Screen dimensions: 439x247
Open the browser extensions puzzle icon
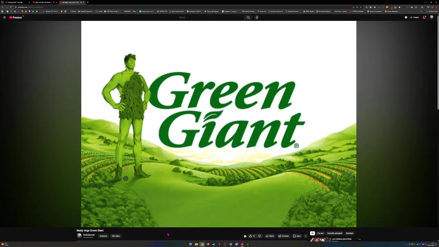tap(416, 7)
